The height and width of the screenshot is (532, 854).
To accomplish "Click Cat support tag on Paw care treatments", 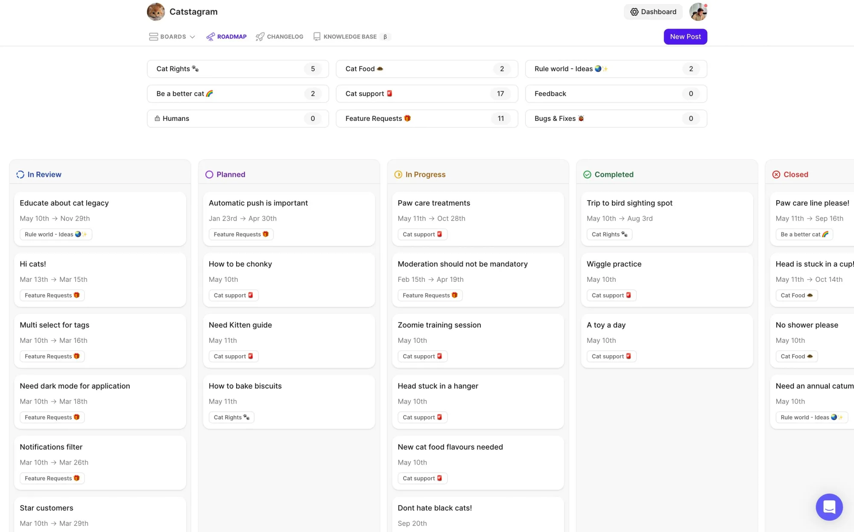I will (422, 234).
